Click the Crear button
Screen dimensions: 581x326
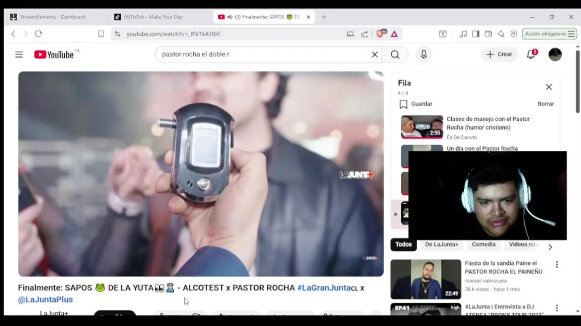click(500, 54)
